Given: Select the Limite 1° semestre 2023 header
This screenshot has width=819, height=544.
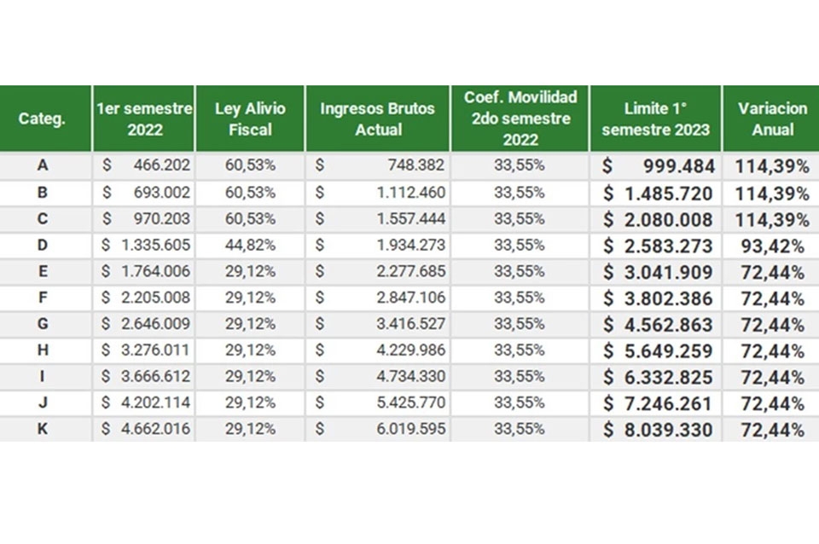Looking at the screenshot, I should point(655,119).
